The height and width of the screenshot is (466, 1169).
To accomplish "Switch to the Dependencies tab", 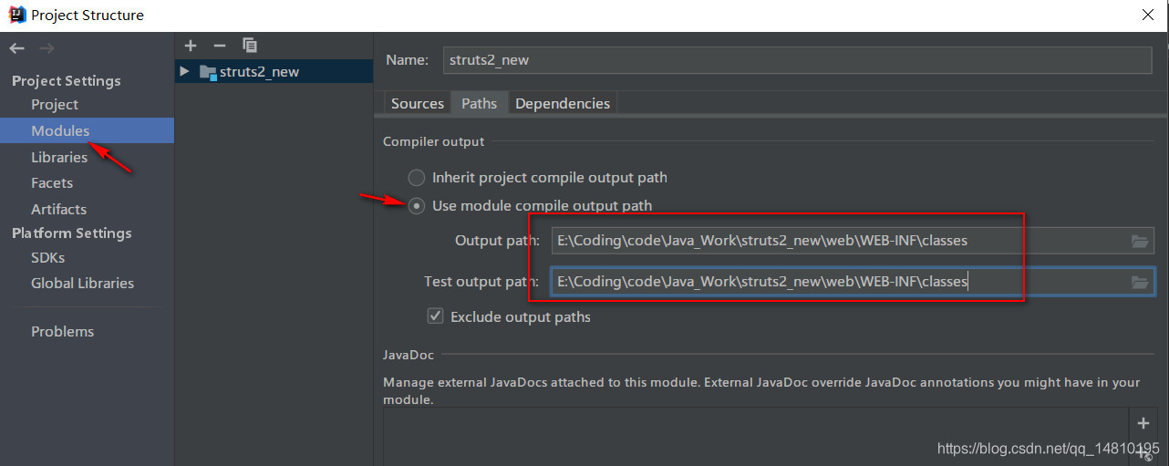I will tap(563, 103).
